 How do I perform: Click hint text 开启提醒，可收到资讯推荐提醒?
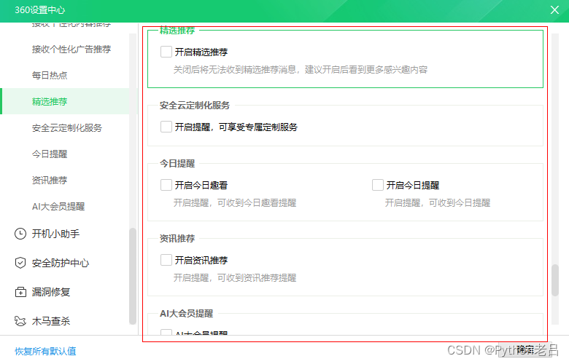click(x=234, y=277)
